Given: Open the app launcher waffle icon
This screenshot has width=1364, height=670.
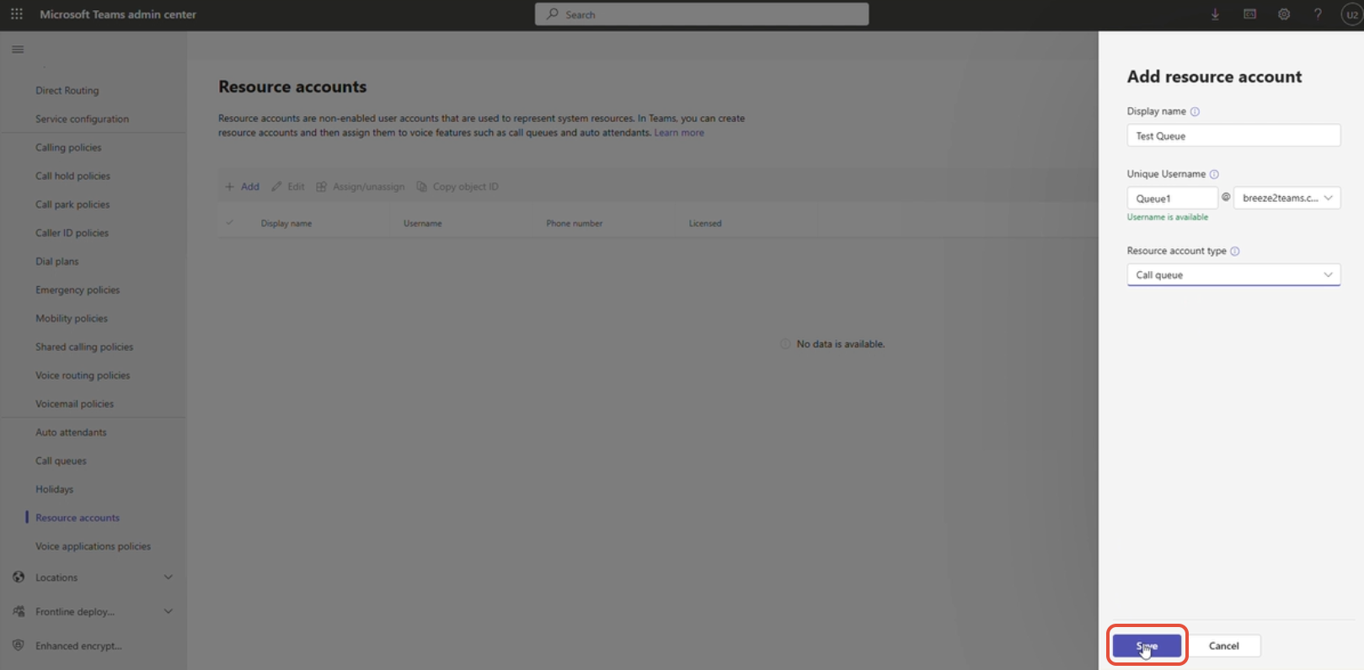Looking at the screenshot, I should (17, 14).
